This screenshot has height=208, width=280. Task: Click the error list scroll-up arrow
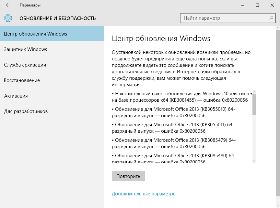tap(254, 92)
